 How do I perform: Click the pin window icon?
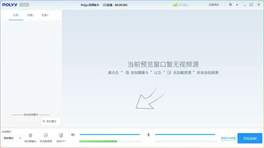(237, 5)
